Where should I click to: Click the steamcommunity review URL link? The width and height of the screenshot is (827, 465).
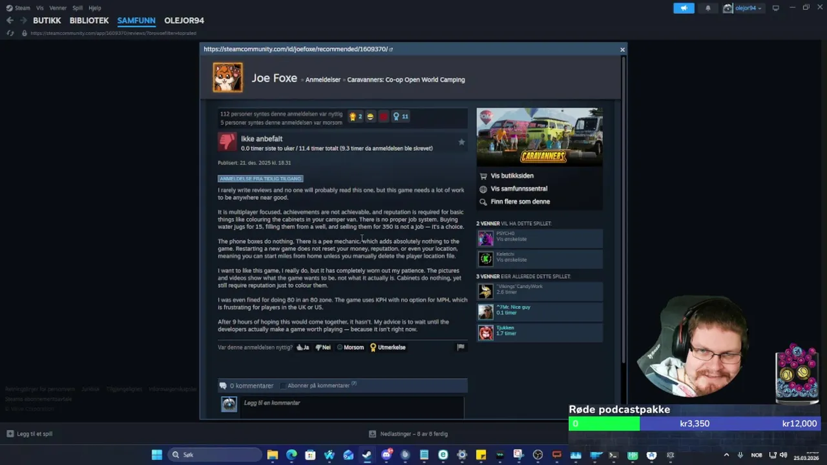295,49
